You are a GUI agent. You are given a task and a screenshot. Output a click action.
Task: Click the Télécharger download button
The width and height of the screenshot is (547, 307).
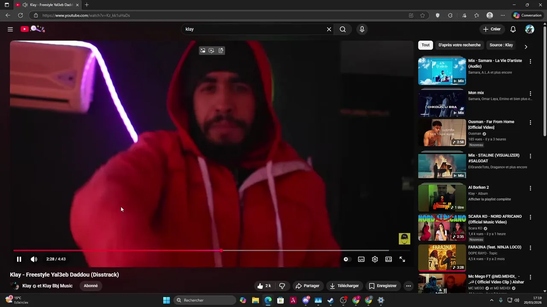click(344, 286)
